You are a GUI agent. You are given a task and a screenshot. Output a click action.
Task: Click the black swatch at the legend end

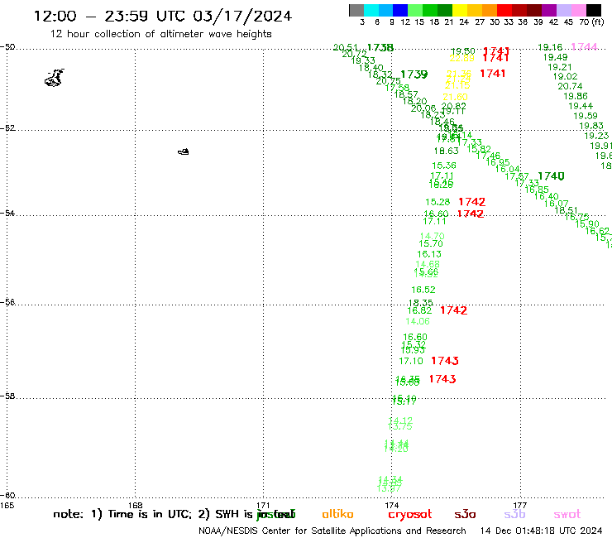tap(593, 10)
